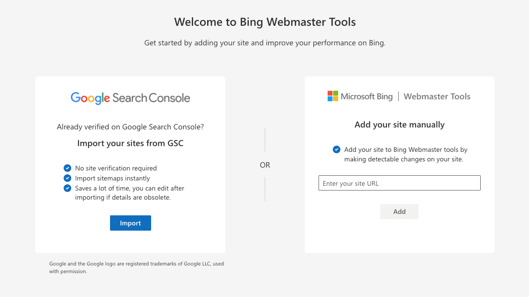Screen dimensions: 529x297
Task: Click the colorful Google 'G' letter
Action: tap(75, 98)
